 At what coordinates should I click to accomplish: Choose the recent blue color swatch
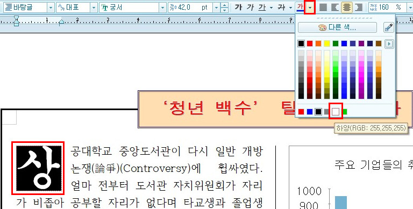click(310, 112)
